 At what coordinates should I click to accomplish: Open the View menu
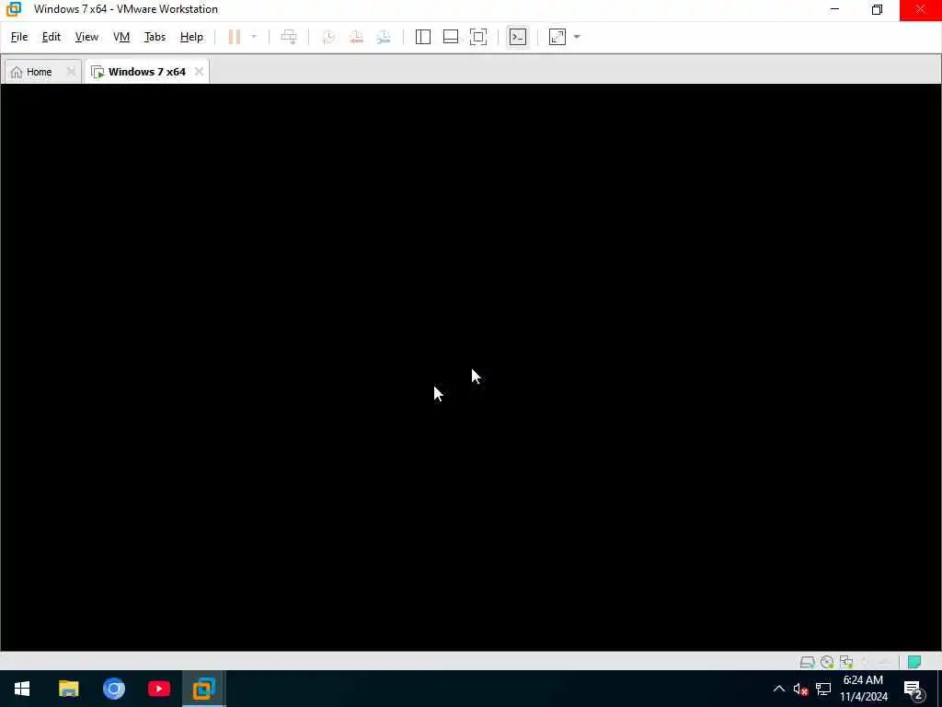(86, 37)
